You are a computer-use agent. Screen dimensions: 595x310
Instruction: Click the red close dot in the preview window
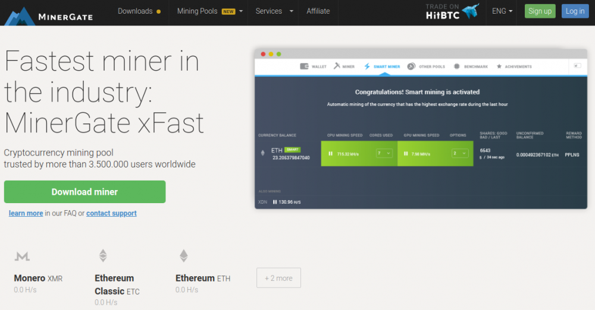(263, 54)
